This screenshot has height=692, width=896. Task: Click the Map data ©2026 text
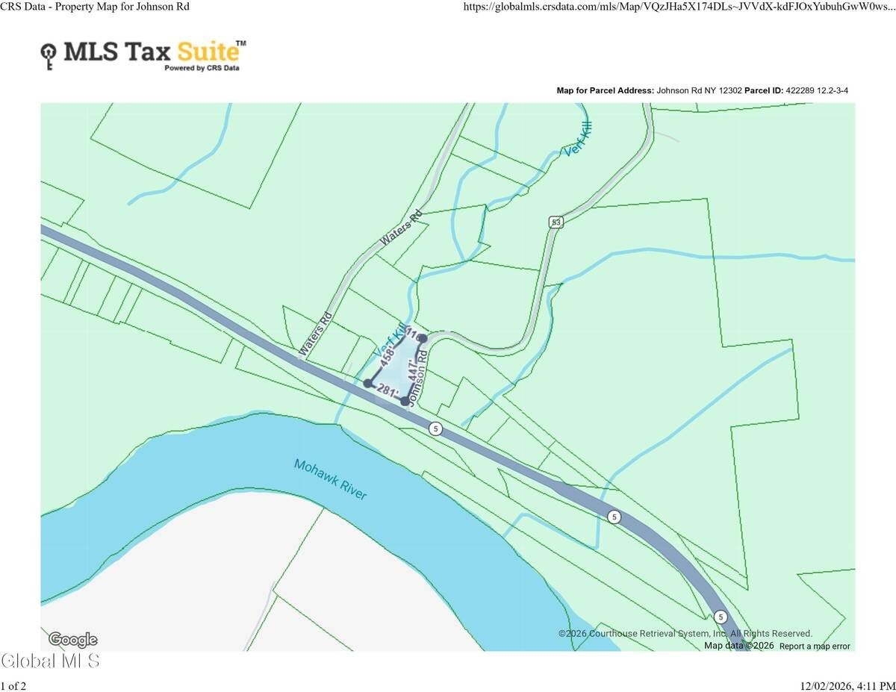738,646
